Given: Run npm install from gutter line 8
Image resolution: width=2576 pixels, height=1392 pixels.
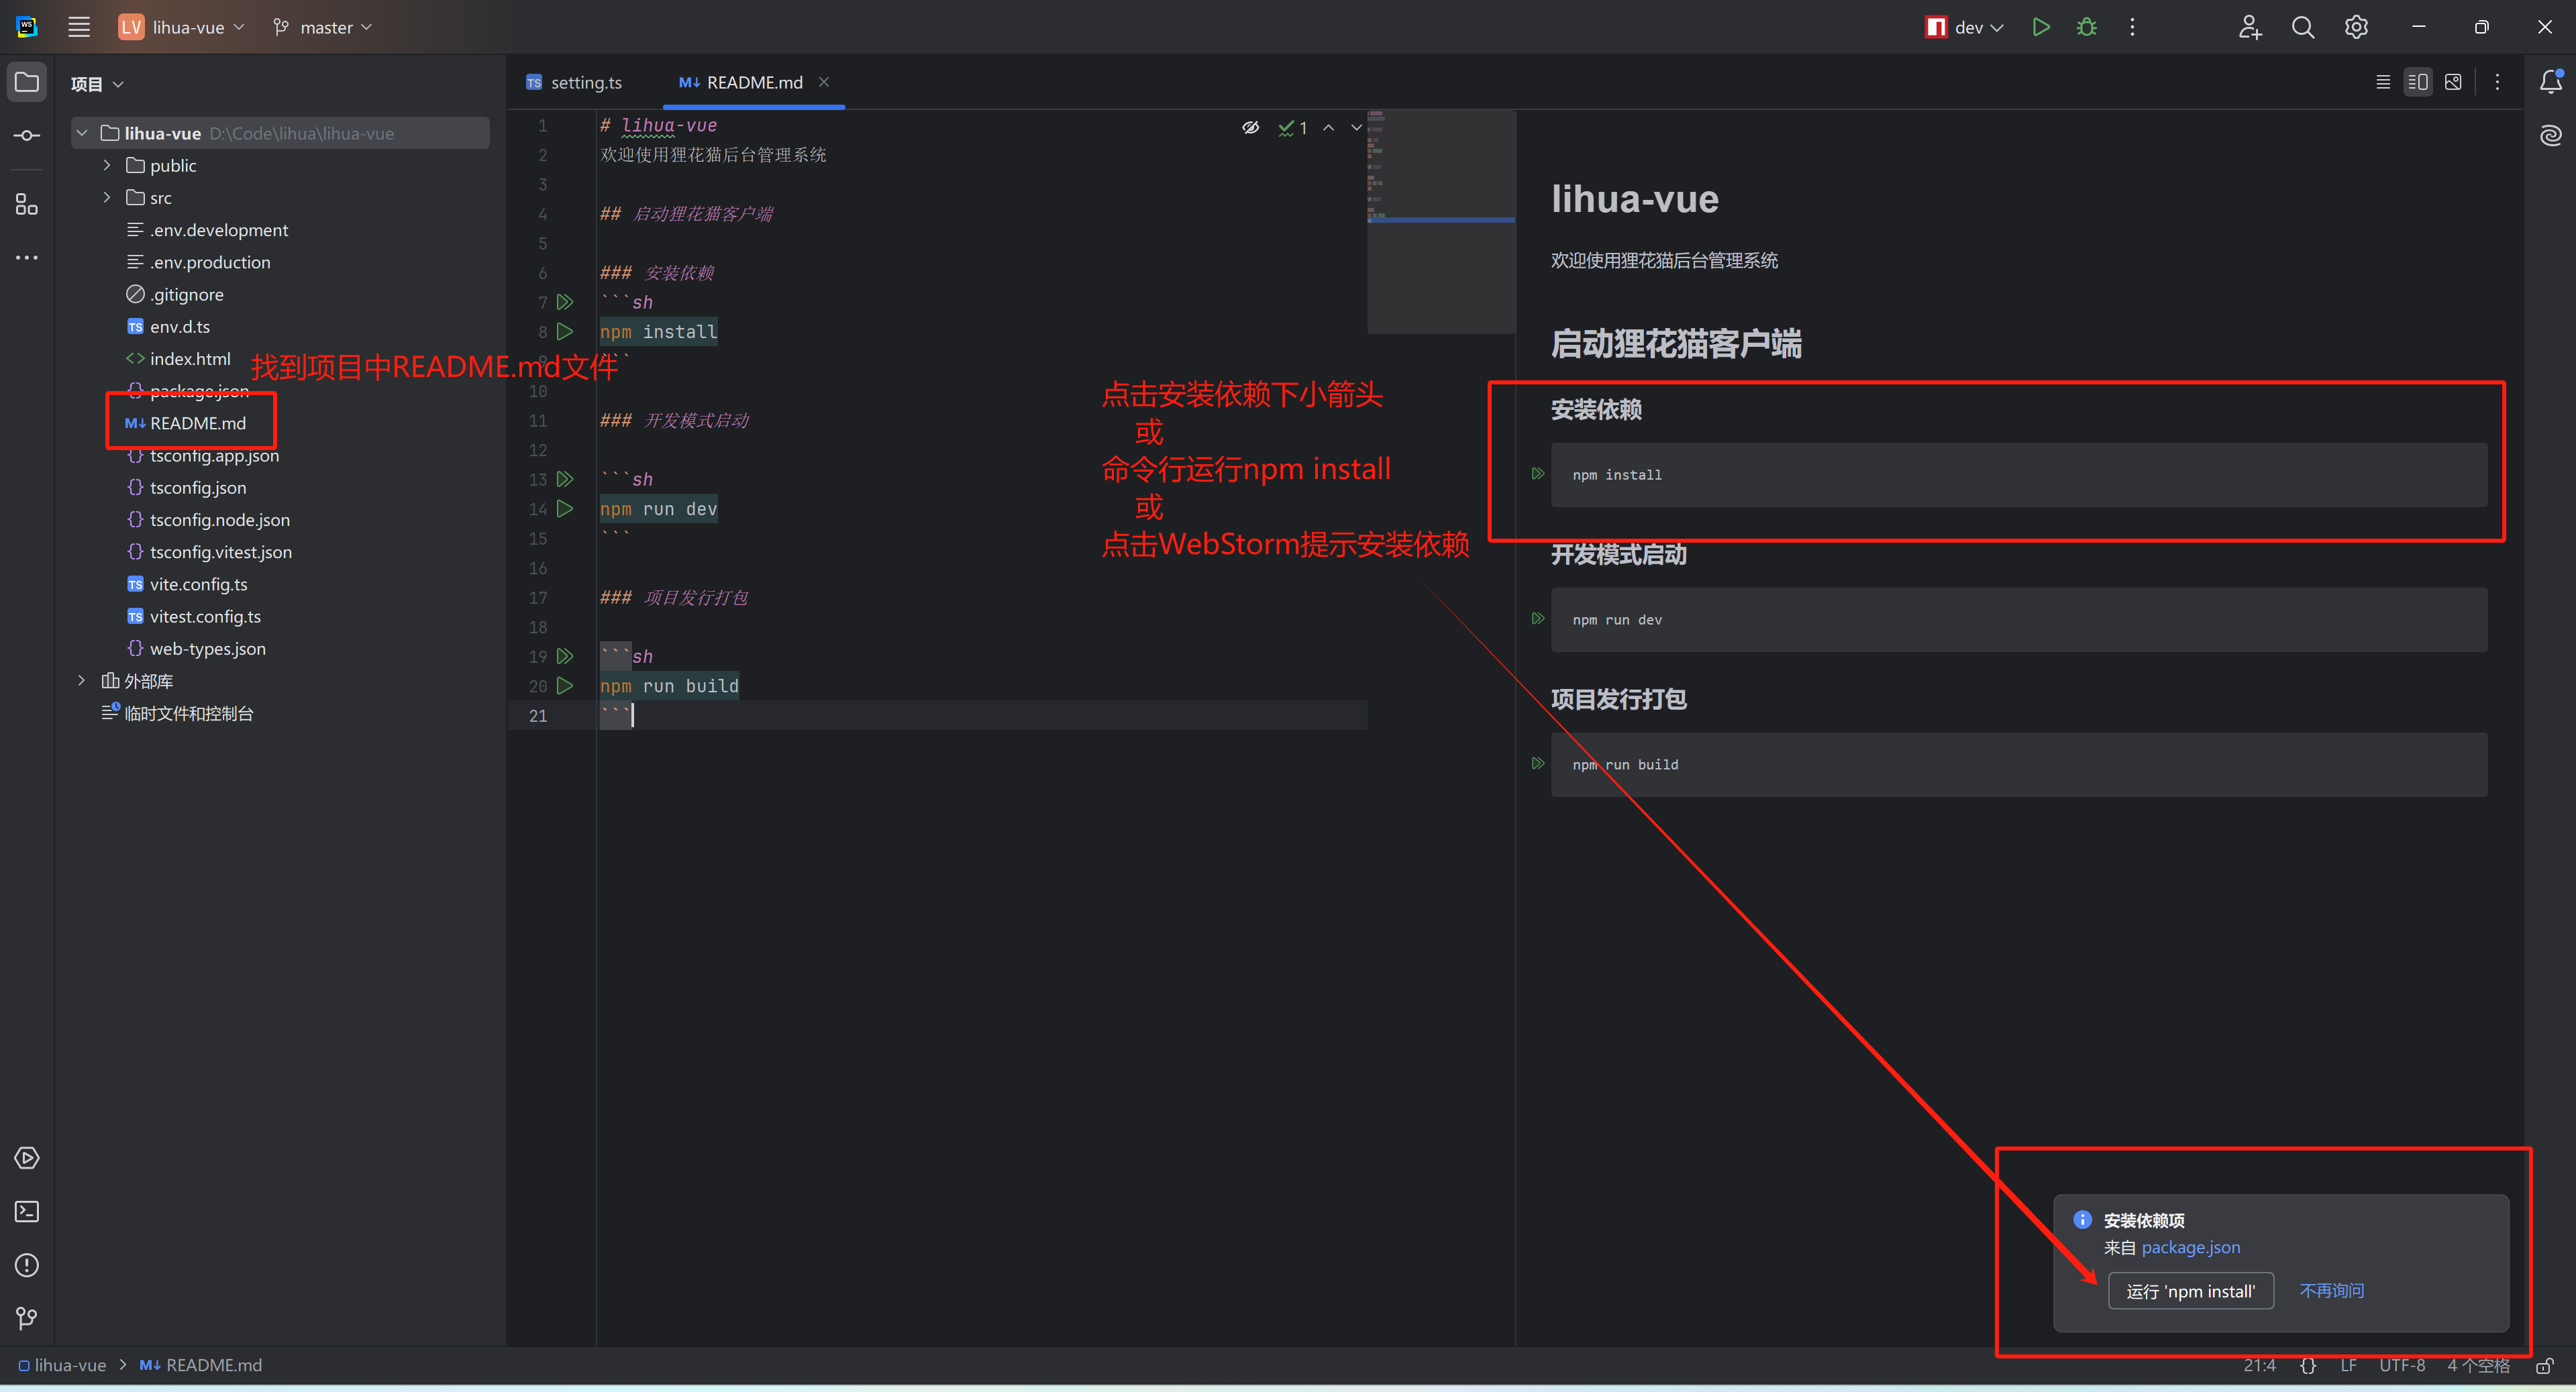Looking at the screenshot, I should tap(565, 331).
